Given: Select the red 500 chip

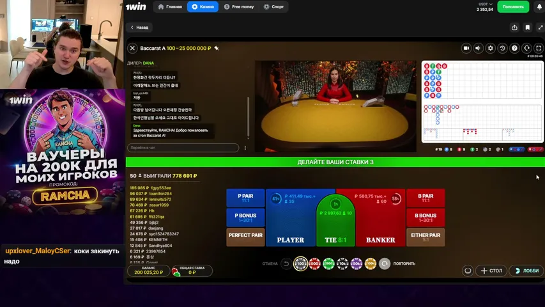Looking at the screenshot, I should pos(314,264).
